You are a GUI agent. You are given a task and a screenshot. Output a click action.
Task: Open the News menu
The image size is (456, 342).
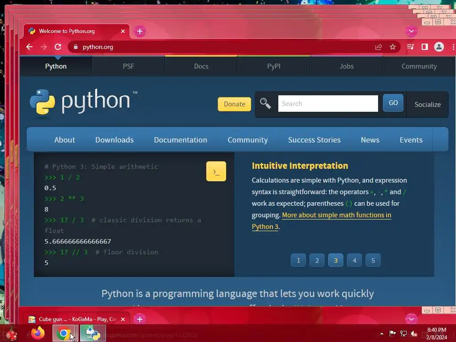370,140
